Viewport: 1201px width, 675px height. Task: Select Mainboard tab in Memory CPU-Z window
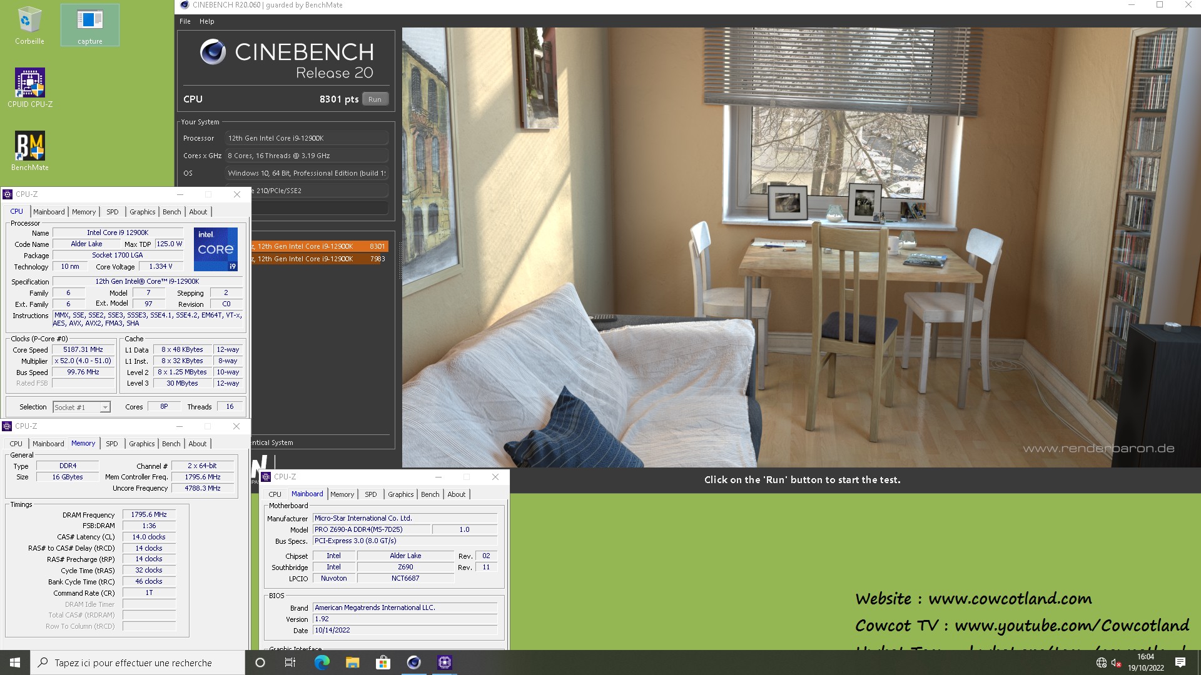click(x=48, y=444)
